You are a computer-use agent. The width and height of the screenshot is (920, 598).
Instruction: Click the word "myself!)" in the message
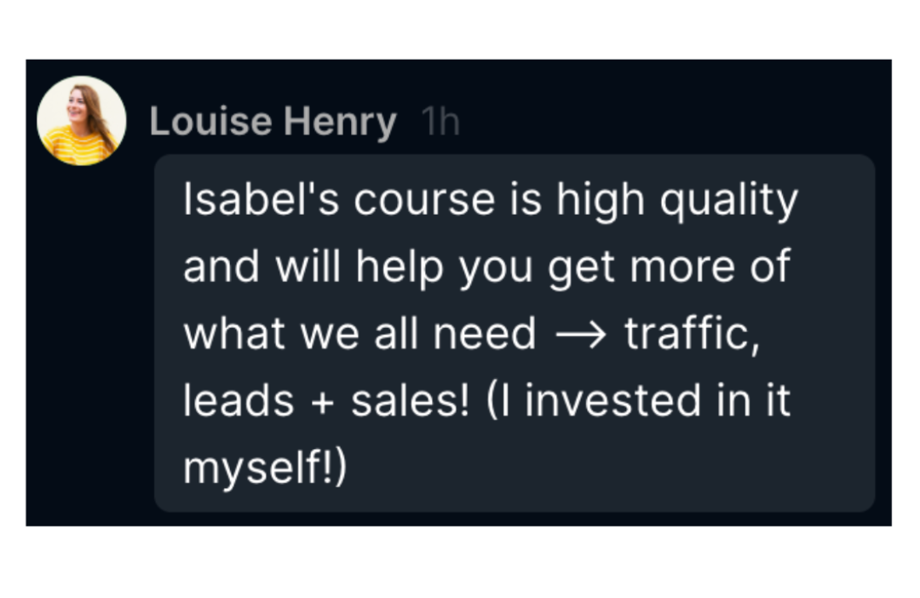coord(266,470)
